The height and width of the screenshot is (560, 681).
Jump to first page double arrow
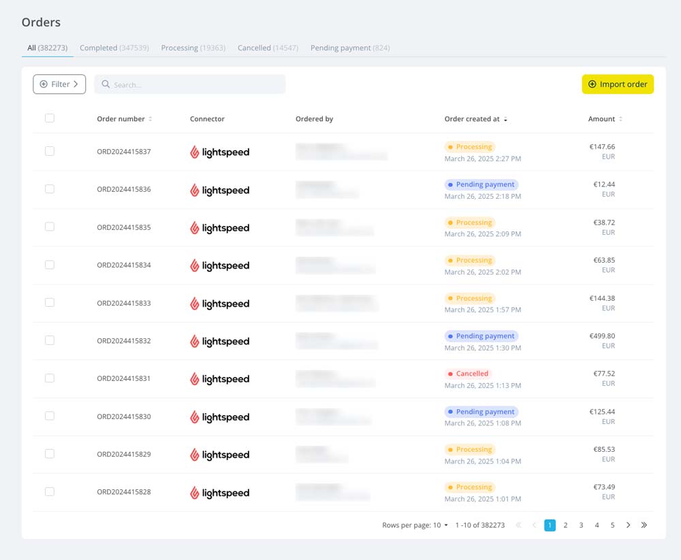click(518, 525)
